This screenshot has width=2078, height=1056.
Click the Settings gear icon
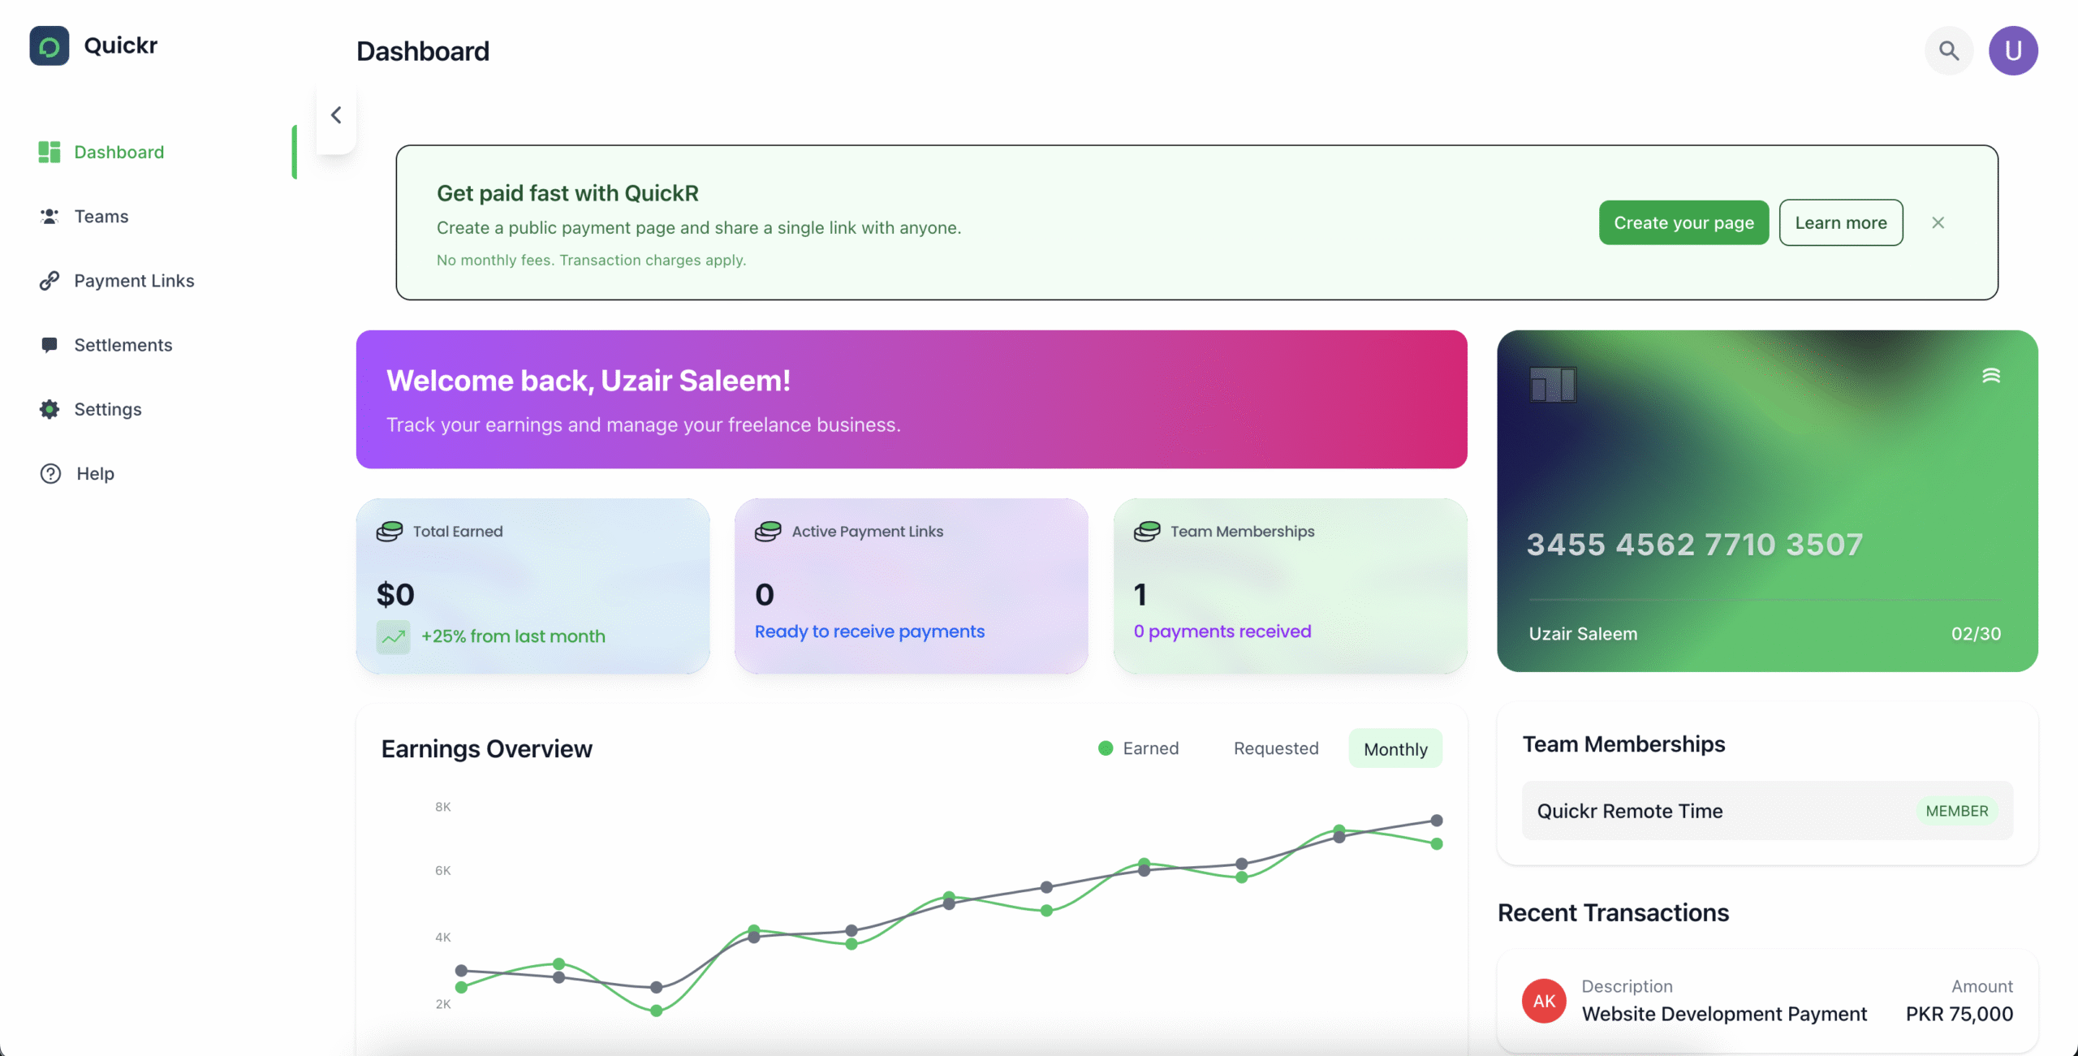tap(50, 409)
